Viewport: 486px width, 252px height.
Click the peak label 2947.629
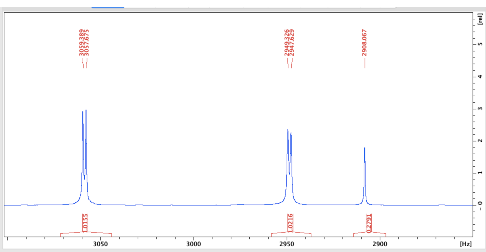292,42
